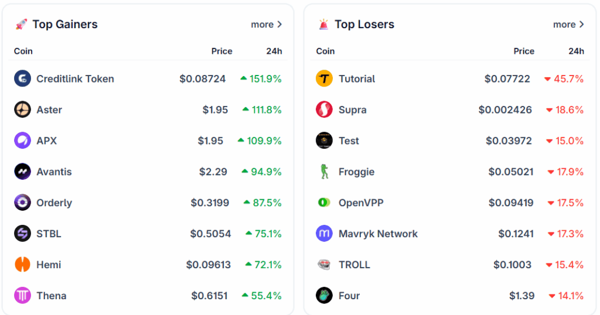Click the Tutorial yellow coin icon
This screenshot has width=600, height=315.
(x=324, y=78)
